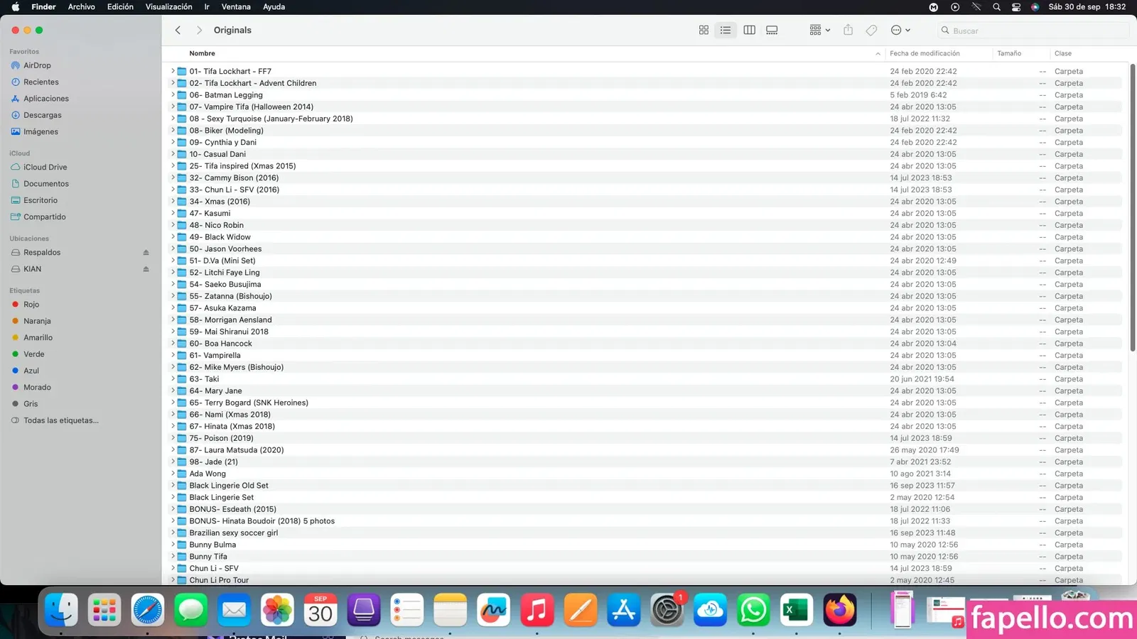Open Spotlight search in menu bar

pos(996,7)
